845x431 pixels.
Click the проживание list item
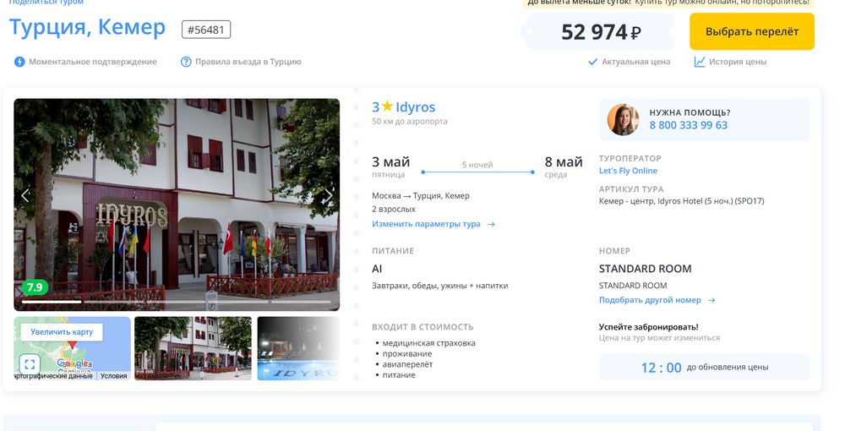tap(407, 354)
